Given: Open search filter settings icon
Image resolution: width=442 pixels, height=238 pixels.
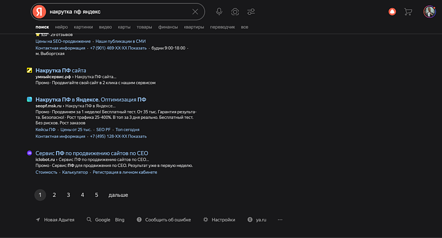Looking at the screenshot, I should click(251, 12).
